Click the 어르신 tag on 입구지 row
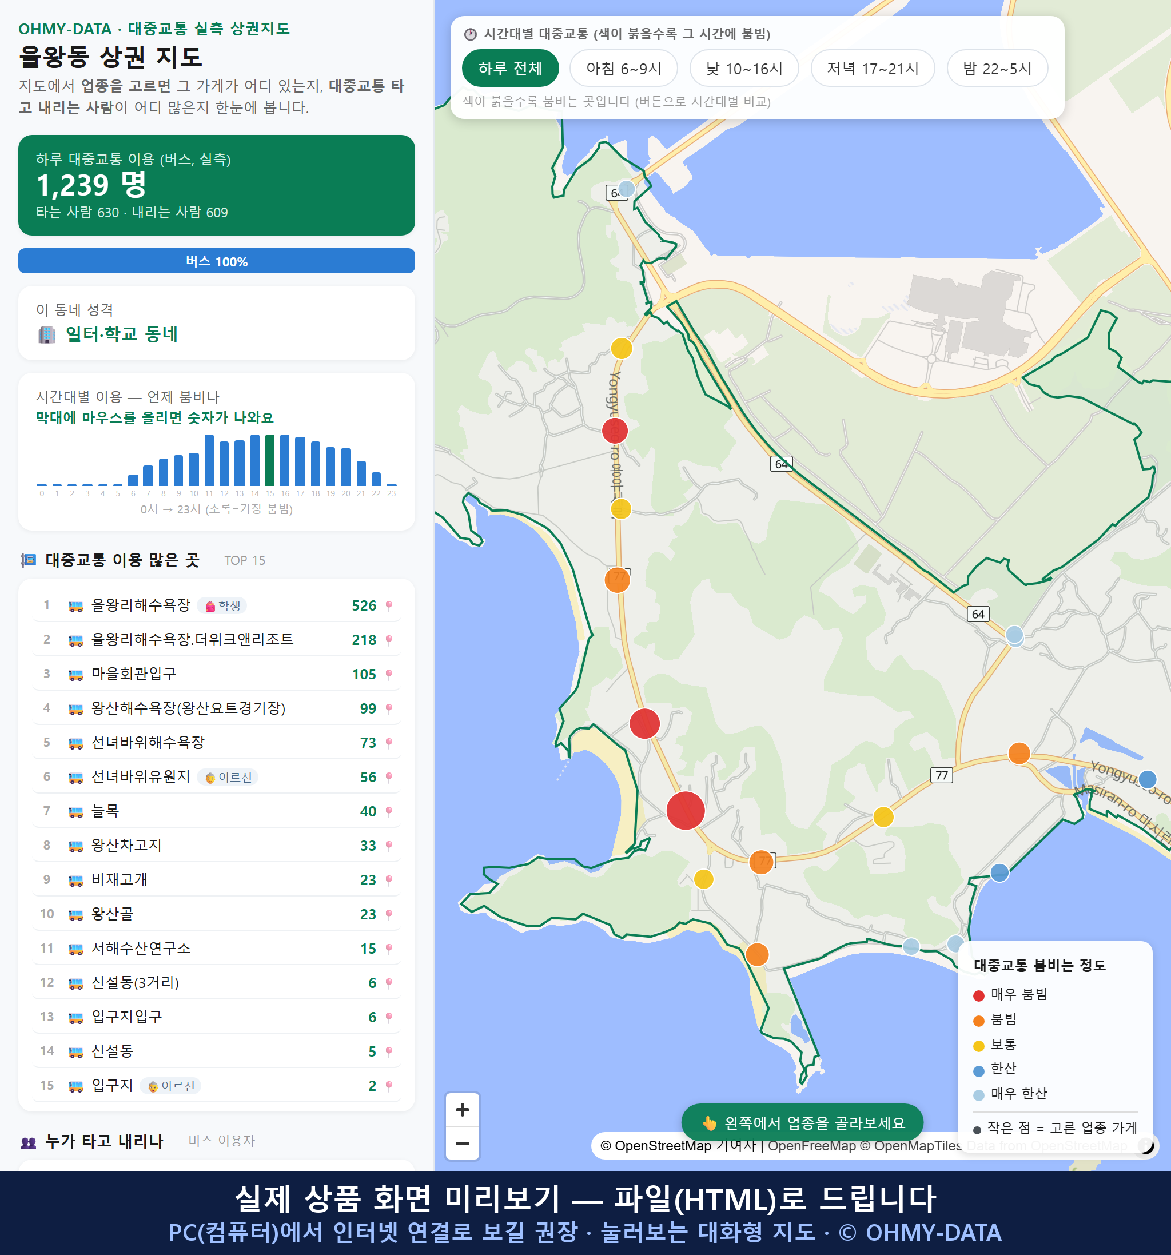Screen dimensions: 1171x1255 (x=170, y=1086)
